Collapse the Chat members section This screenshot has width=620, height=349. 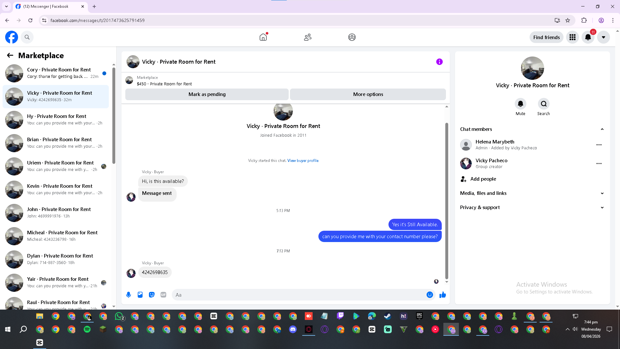tap(602, 129)
